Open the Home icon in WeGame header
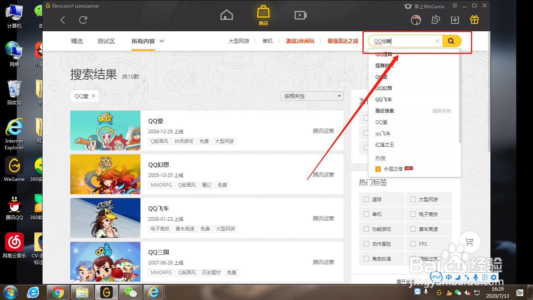533x300 pixels. pos(227,15)
